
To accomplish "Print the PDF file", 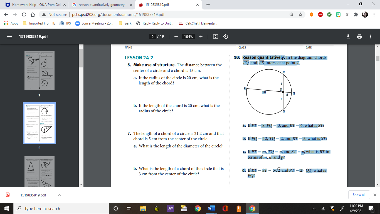I will 359,37.
